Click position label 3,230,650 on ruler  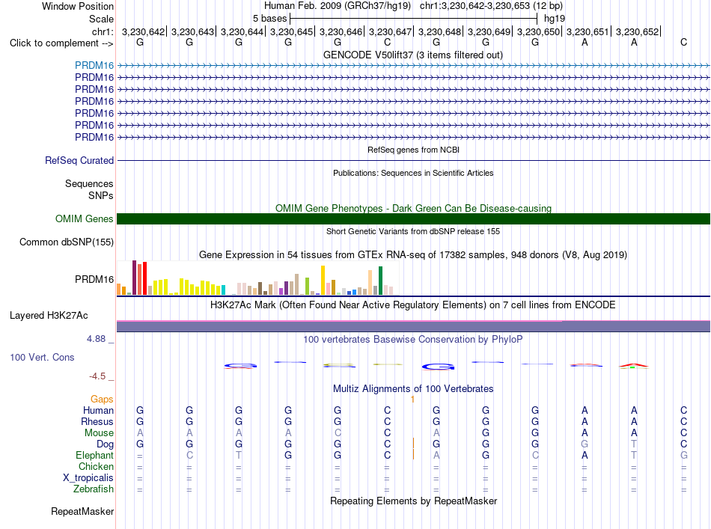coord(538,31)
